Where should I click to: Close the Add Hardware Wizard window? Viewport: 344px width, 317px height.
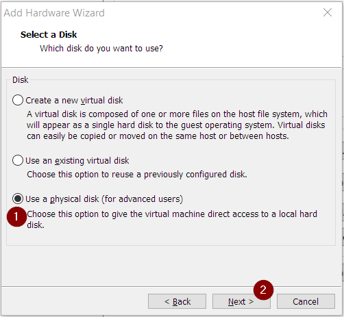pos(328,12)
